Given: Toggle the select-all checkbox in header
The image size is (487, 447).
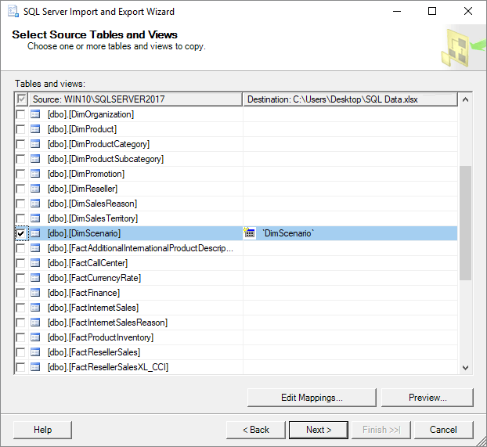Looking at the screenshot, I should pos(21,99).
